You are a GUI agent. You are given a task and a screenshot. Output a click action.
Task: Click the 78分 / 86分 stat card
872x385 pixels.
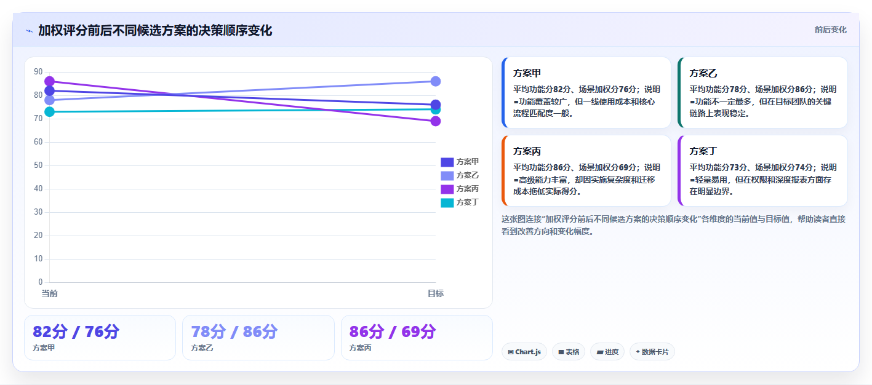tap(258, 338)
